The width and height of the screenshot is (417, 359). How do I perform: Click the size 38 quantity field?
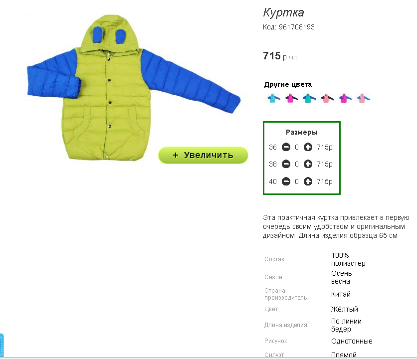point(297,164)
